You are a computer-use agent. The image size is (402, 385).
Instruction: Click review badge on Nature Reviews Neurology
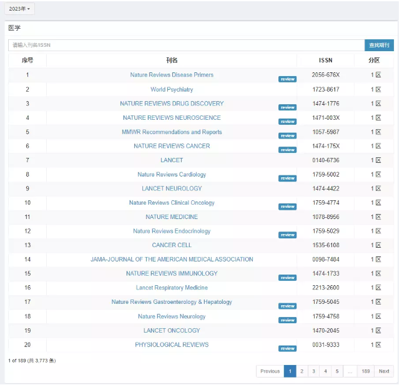[287, 320]
